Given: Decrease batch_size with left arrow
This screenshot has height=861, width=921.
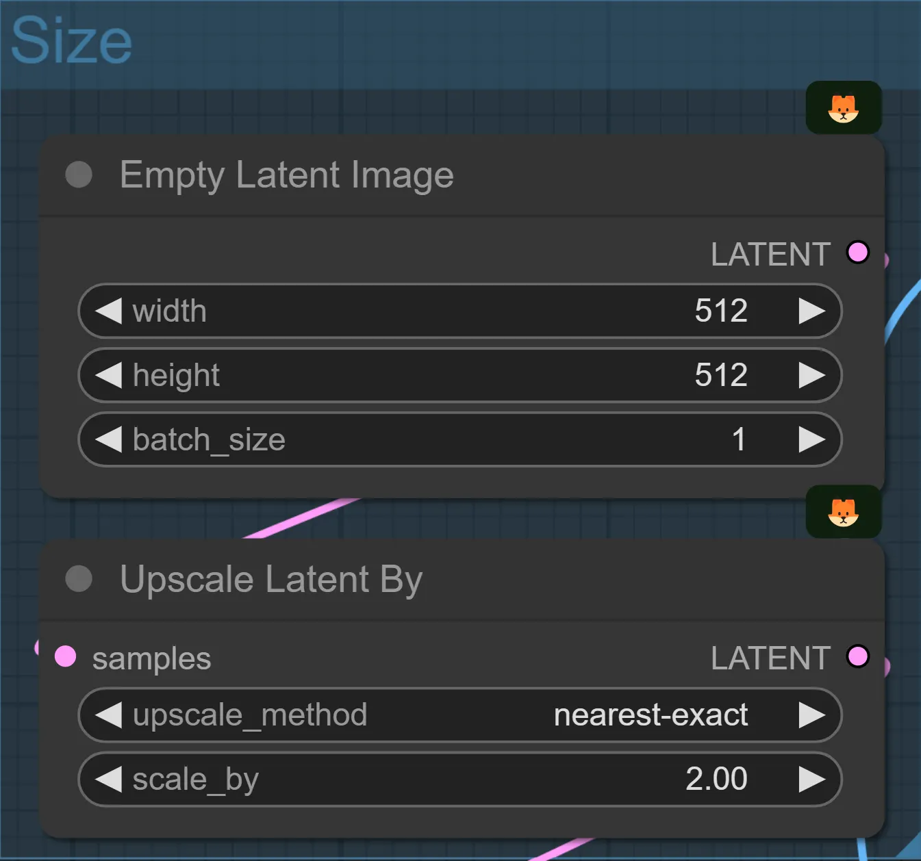Looking at the screenshot, I should [x=108, y=439].
